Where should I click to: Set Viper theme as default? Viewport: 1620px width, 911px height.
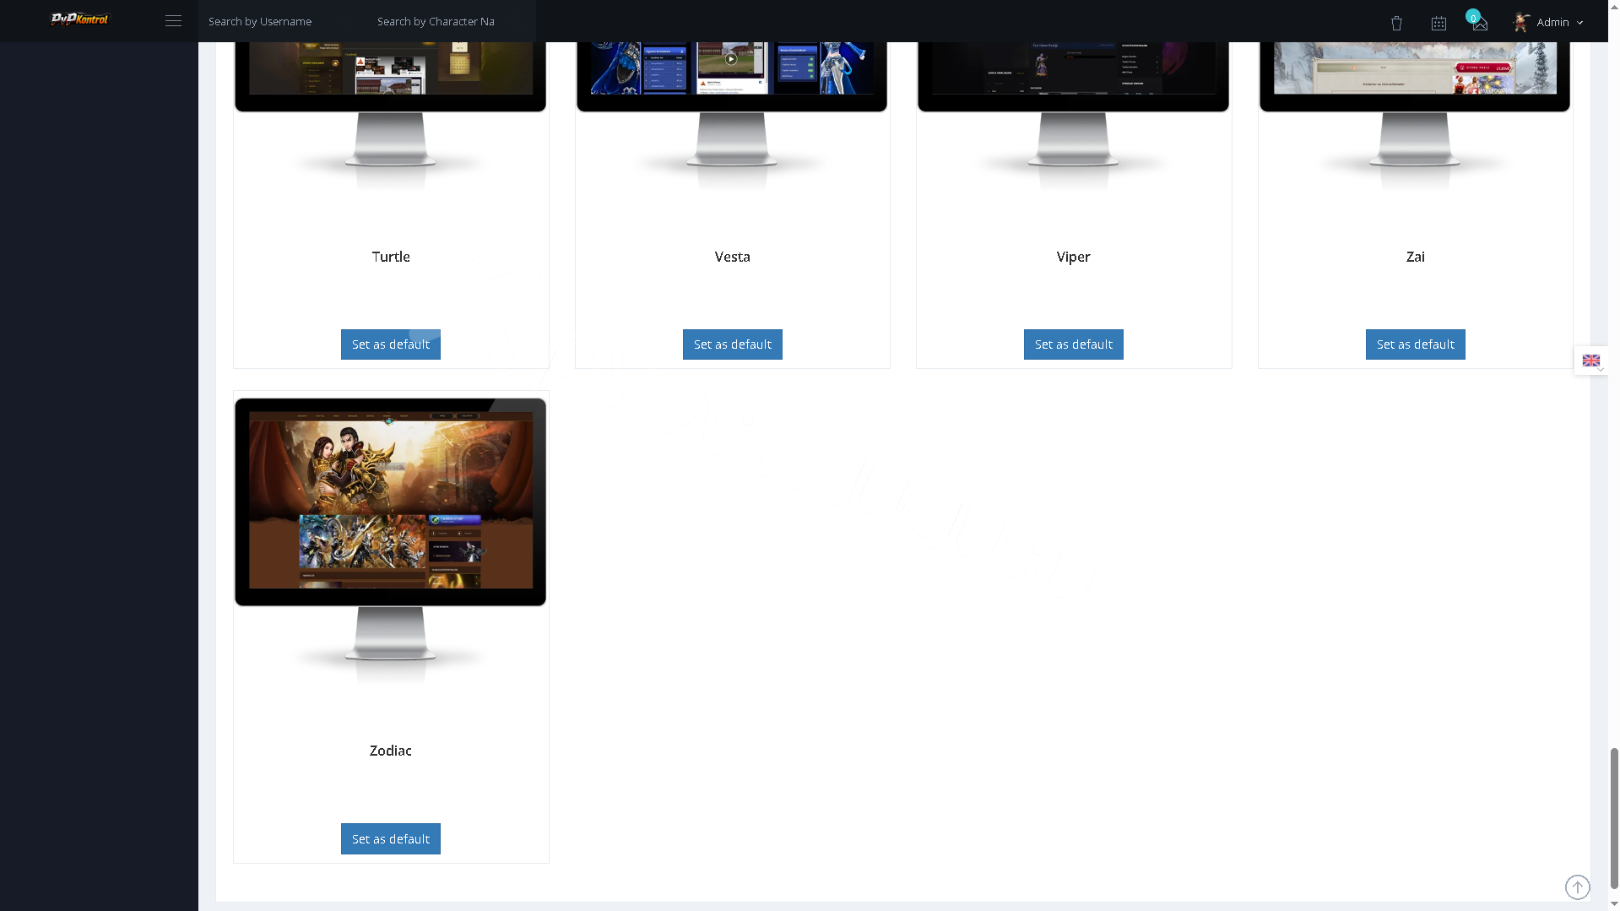pyautogui.click(x=1073, y=344)
